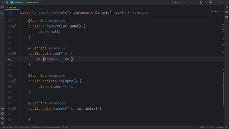Open Terminal tool window
The image size is (229, 129).
(3, 114)
